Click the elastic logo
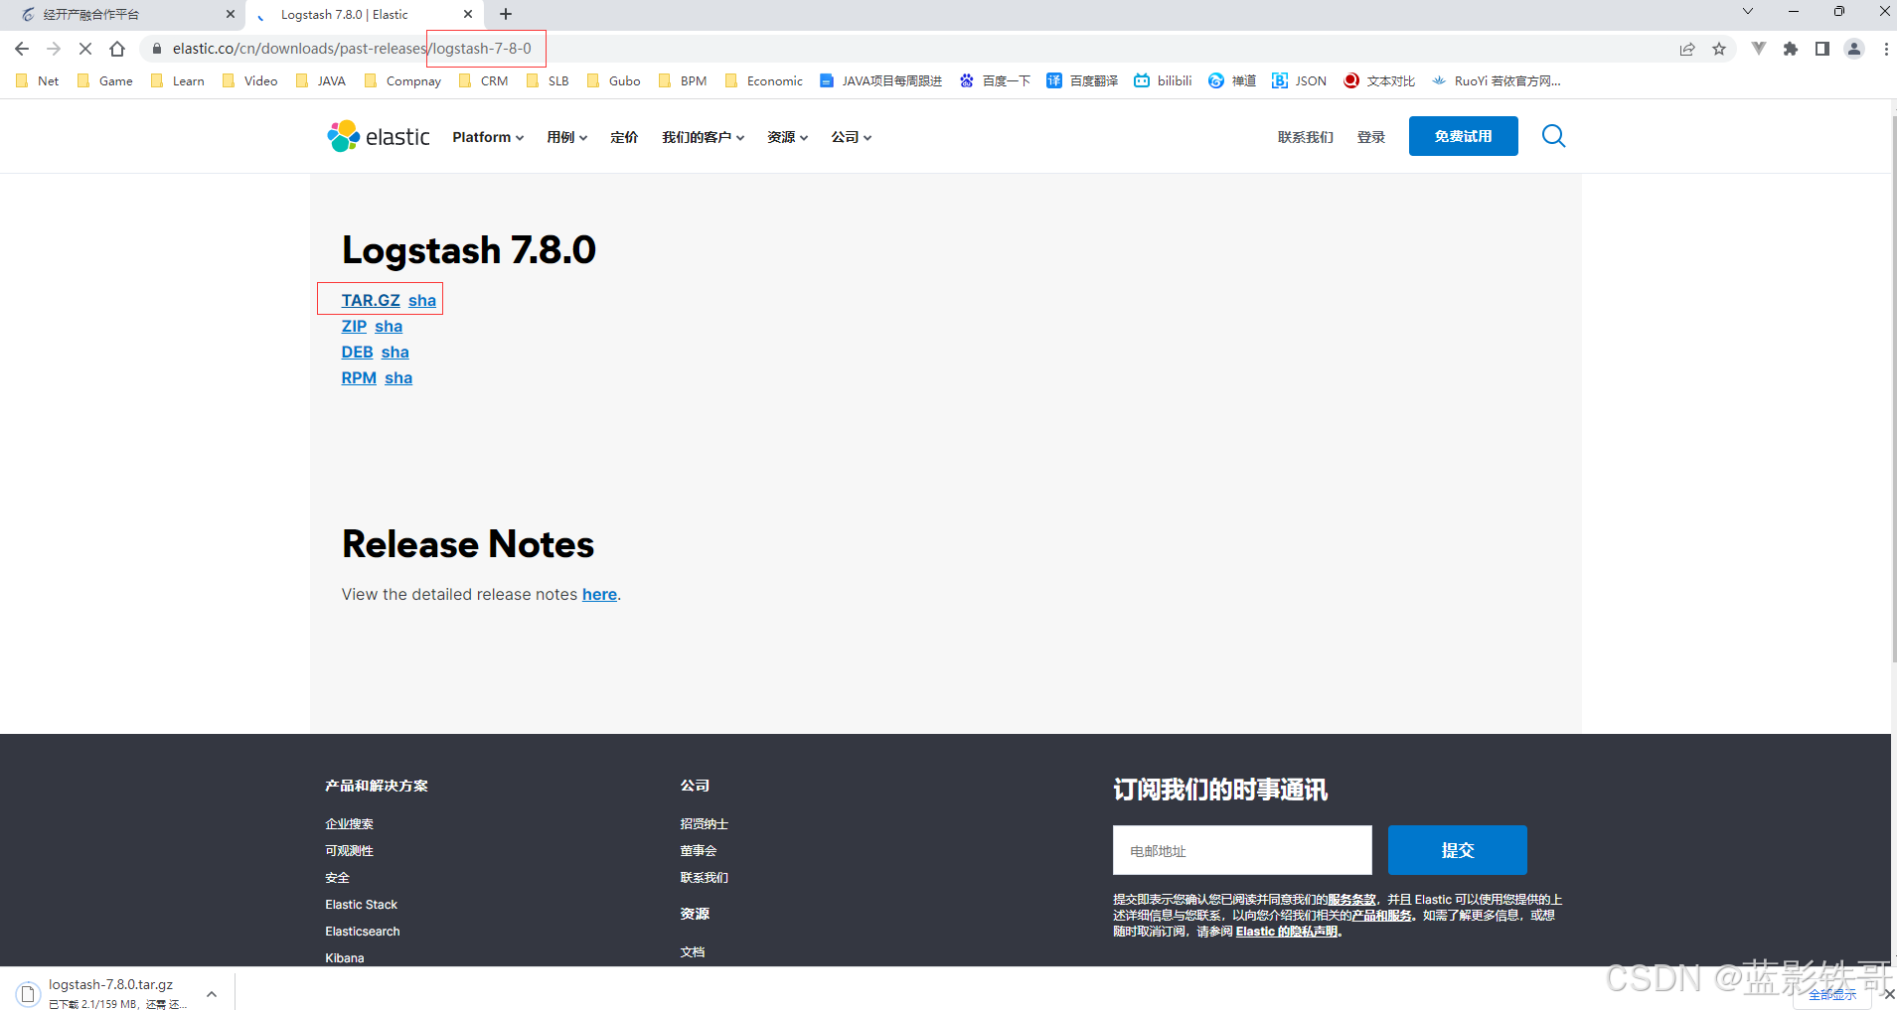Screen dimensions: 1897x1010 click(x=379, y=136)
